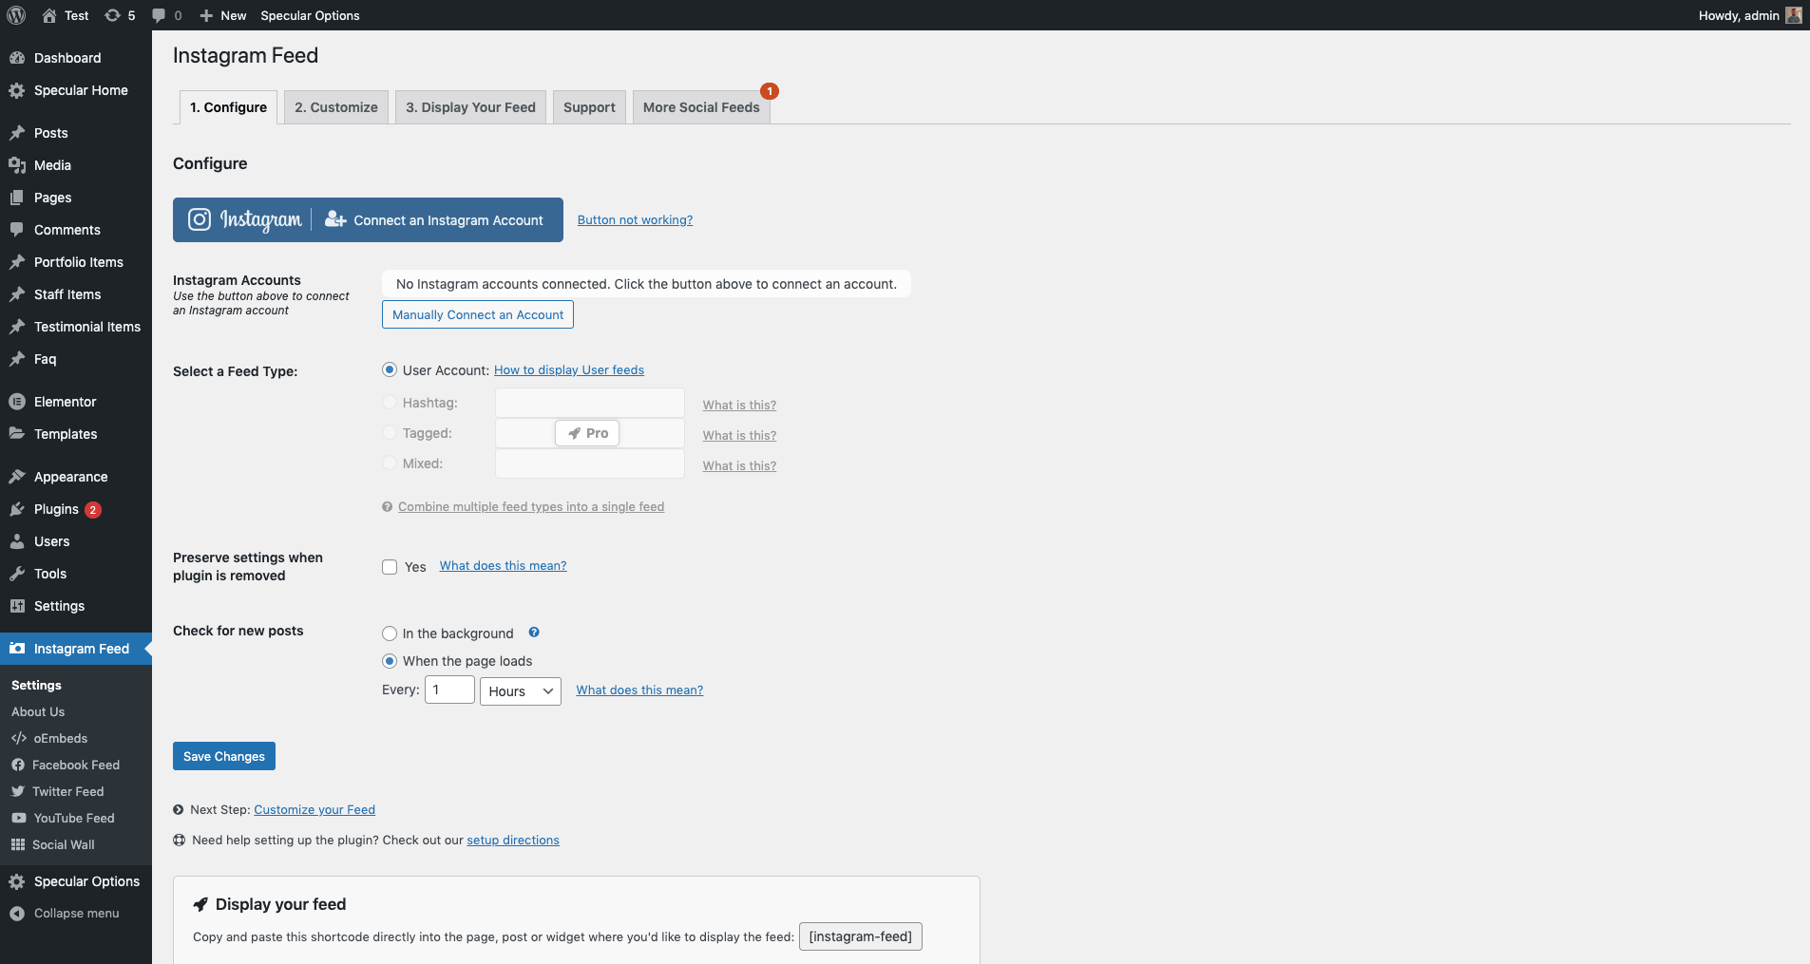This screenshot has height=964, width=1810.
Task: Click the updates icon showing 5
Action: coord(112,15)
